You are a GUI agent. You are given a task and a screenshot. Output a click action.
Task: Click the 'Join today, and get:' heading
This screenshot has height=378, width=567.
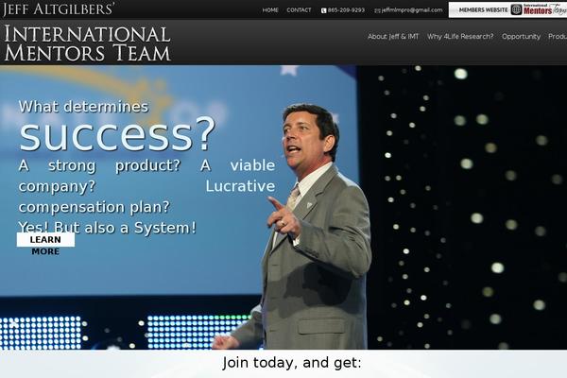(291, 363)
